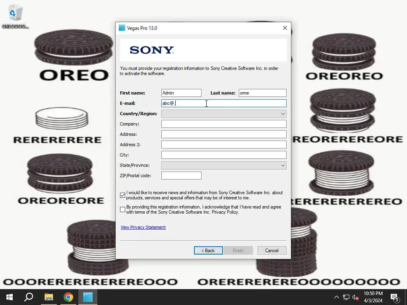Click the SONY logo banner
407x305 pixels.
(x=203, y=50)
